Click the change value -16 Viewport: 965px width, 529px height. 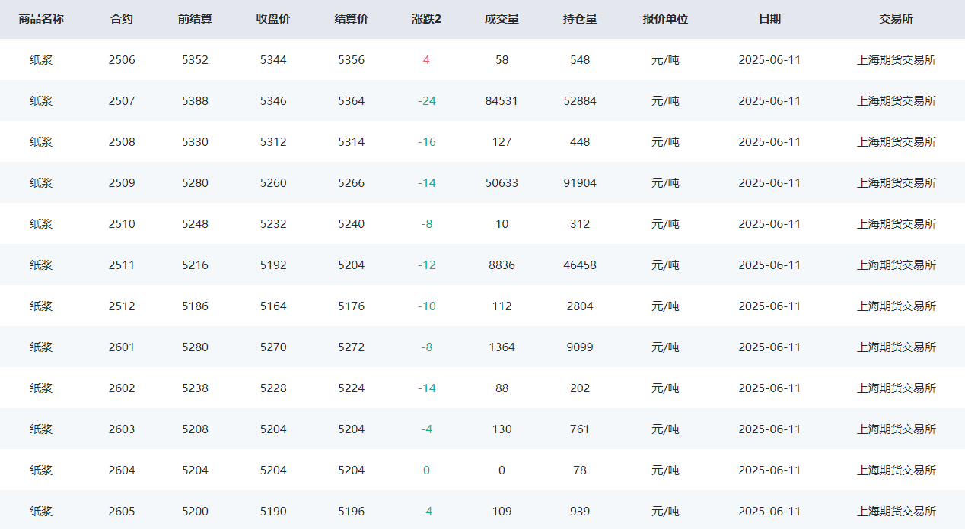pos(426,142)
